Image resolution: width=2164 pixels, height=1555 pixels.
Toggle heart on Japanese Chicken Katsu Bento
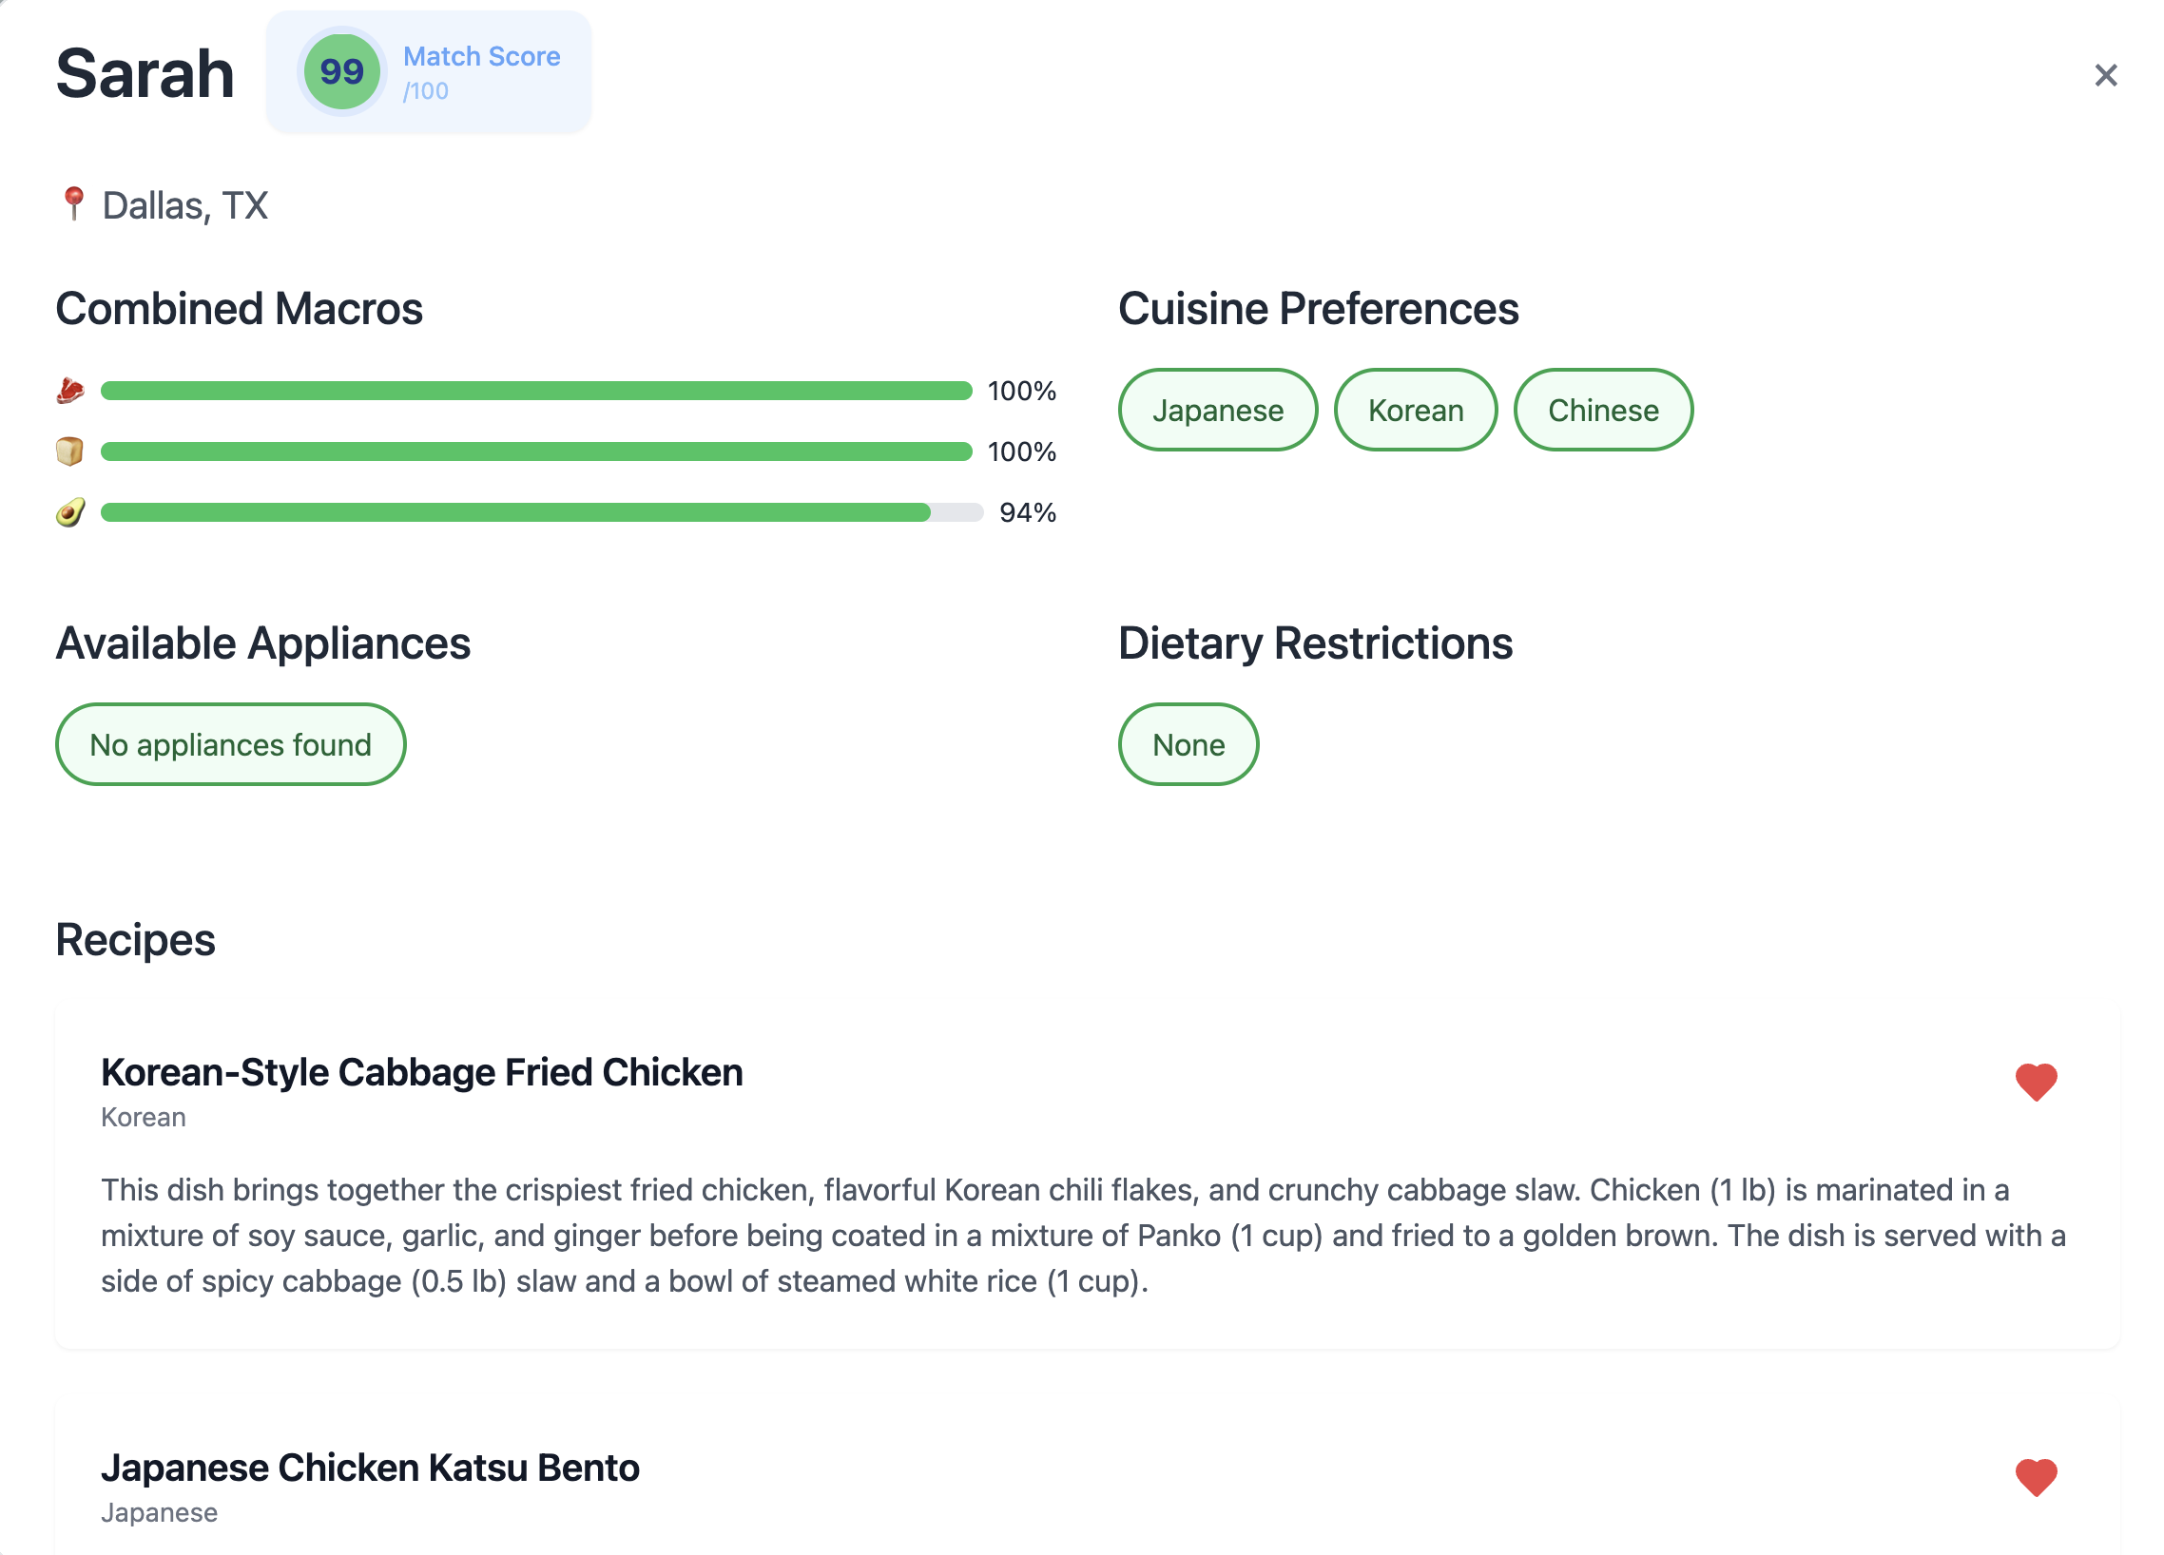point(2036,1477)
